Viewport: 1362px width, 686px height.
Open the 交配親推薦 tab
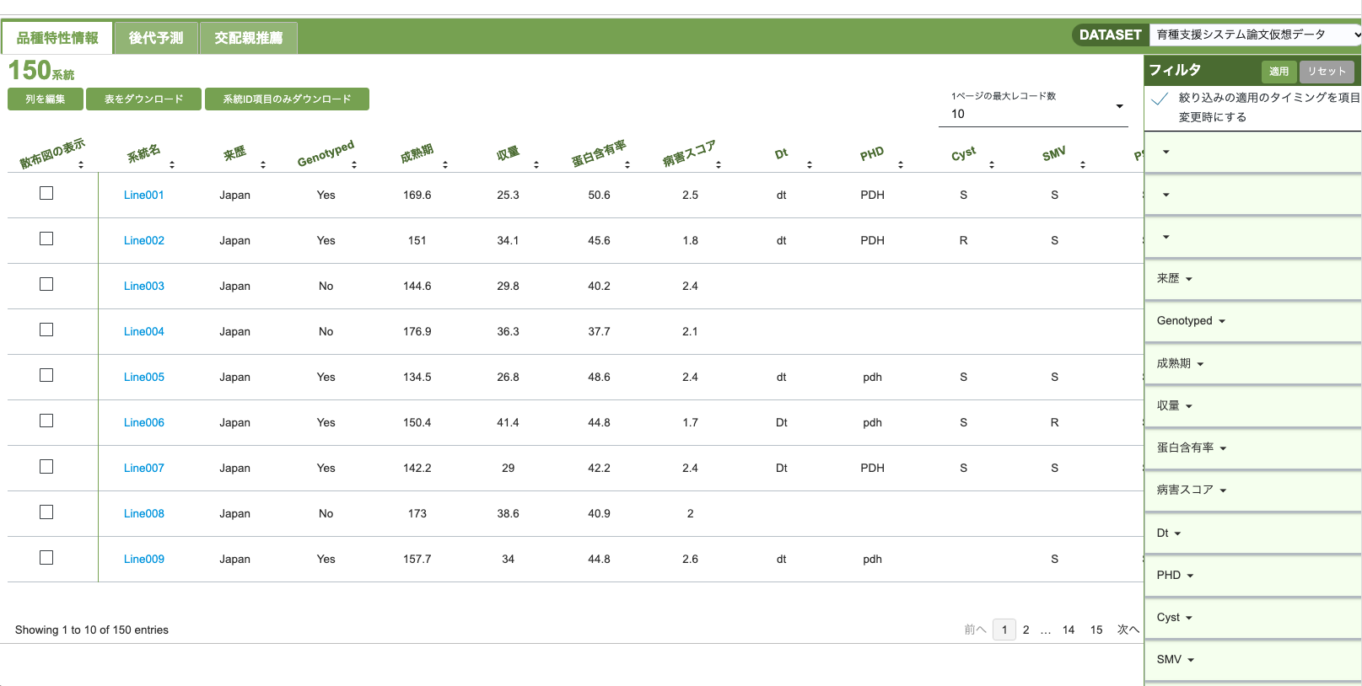[x=248, y=38]
